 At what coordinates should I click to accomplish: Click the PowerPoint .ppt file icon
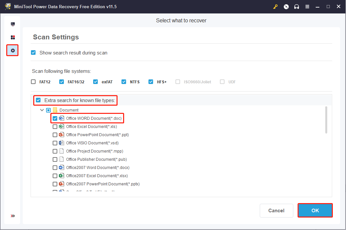(62, 135)
